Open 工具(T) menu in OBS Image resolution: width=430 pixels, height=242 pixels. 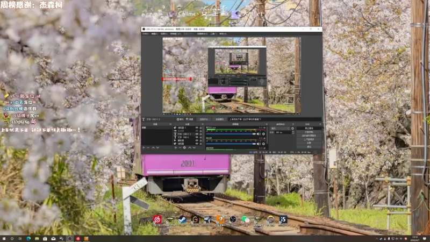click(x=213, y=34)
